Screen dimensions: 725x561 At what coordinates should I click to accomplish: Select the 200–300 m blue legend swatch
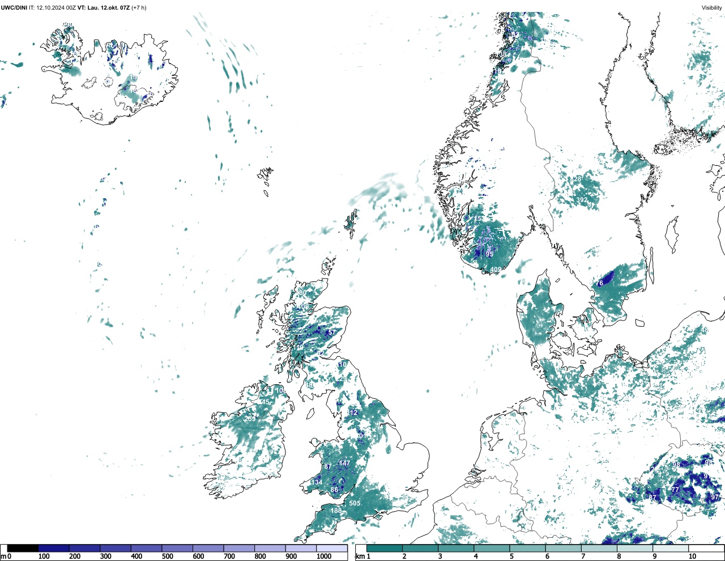[85, 548]
